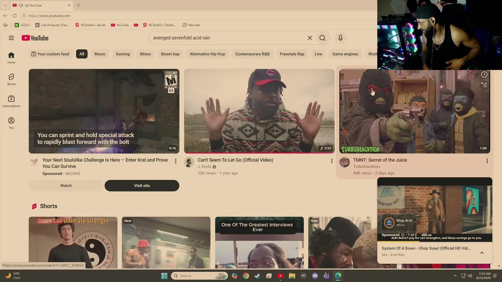502x282 pixels.
Task: Show hidden system tray icons
Action: (455, 276)
